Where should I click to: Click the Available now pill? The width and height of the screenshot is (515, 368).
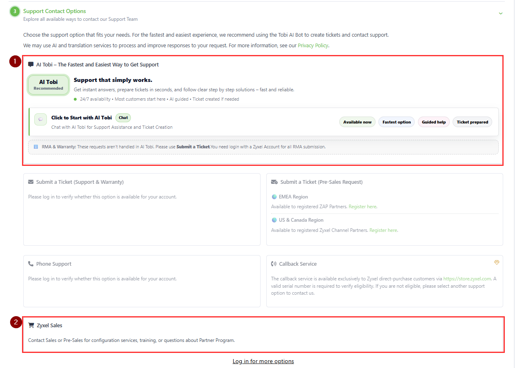click(357, 122)
